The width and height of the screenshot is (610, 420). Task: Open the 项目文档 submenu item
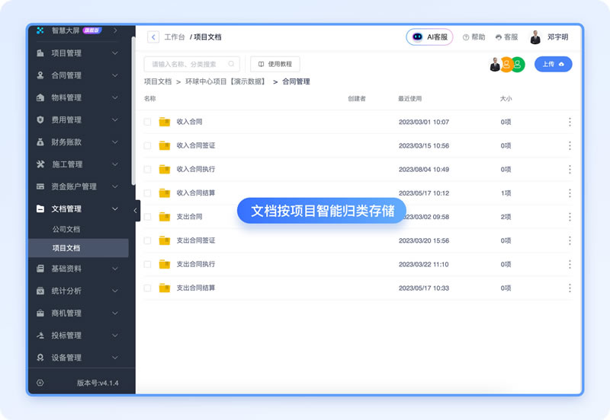pos(66,248)
